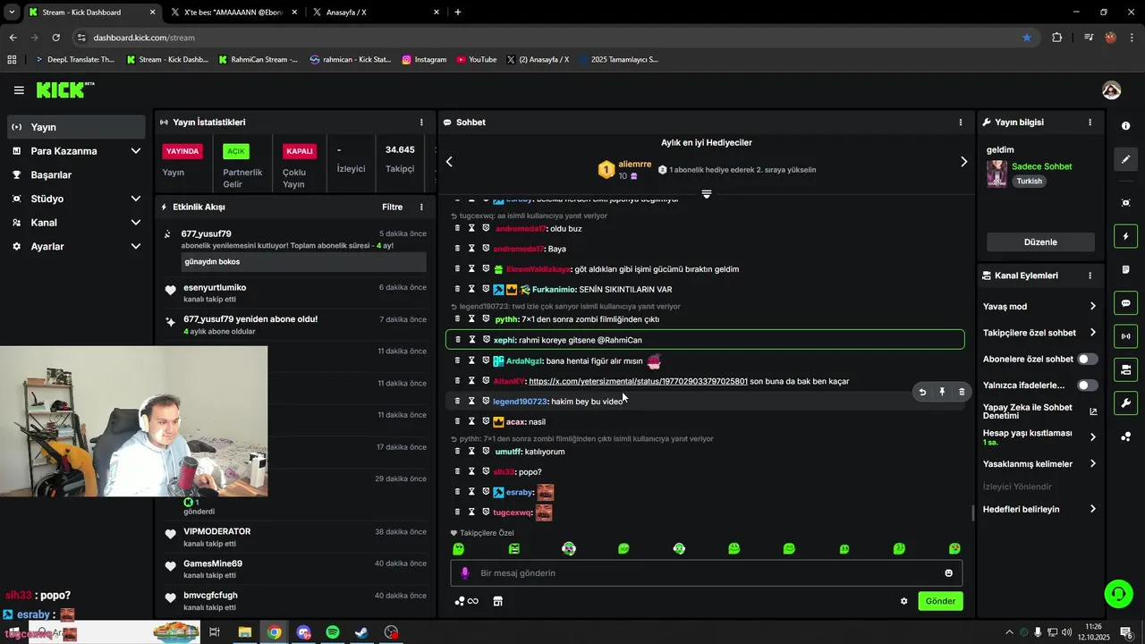Pin the highlighted chat message

click(x=942, y=392)
